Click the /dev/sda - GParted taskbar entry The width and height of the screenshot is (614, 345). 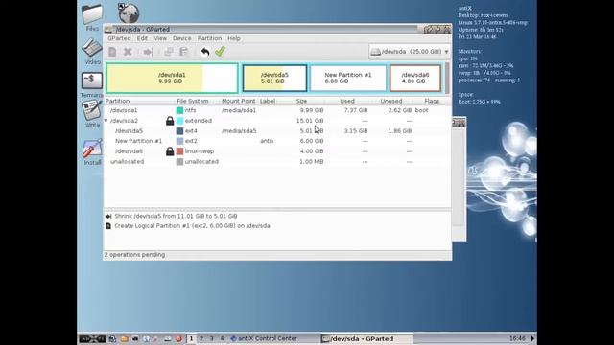(x=366, y=338)
